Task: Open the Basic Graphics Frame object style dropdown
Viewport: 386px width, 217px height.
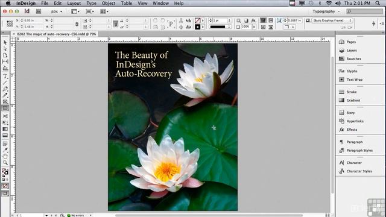Action: (332, 20)
